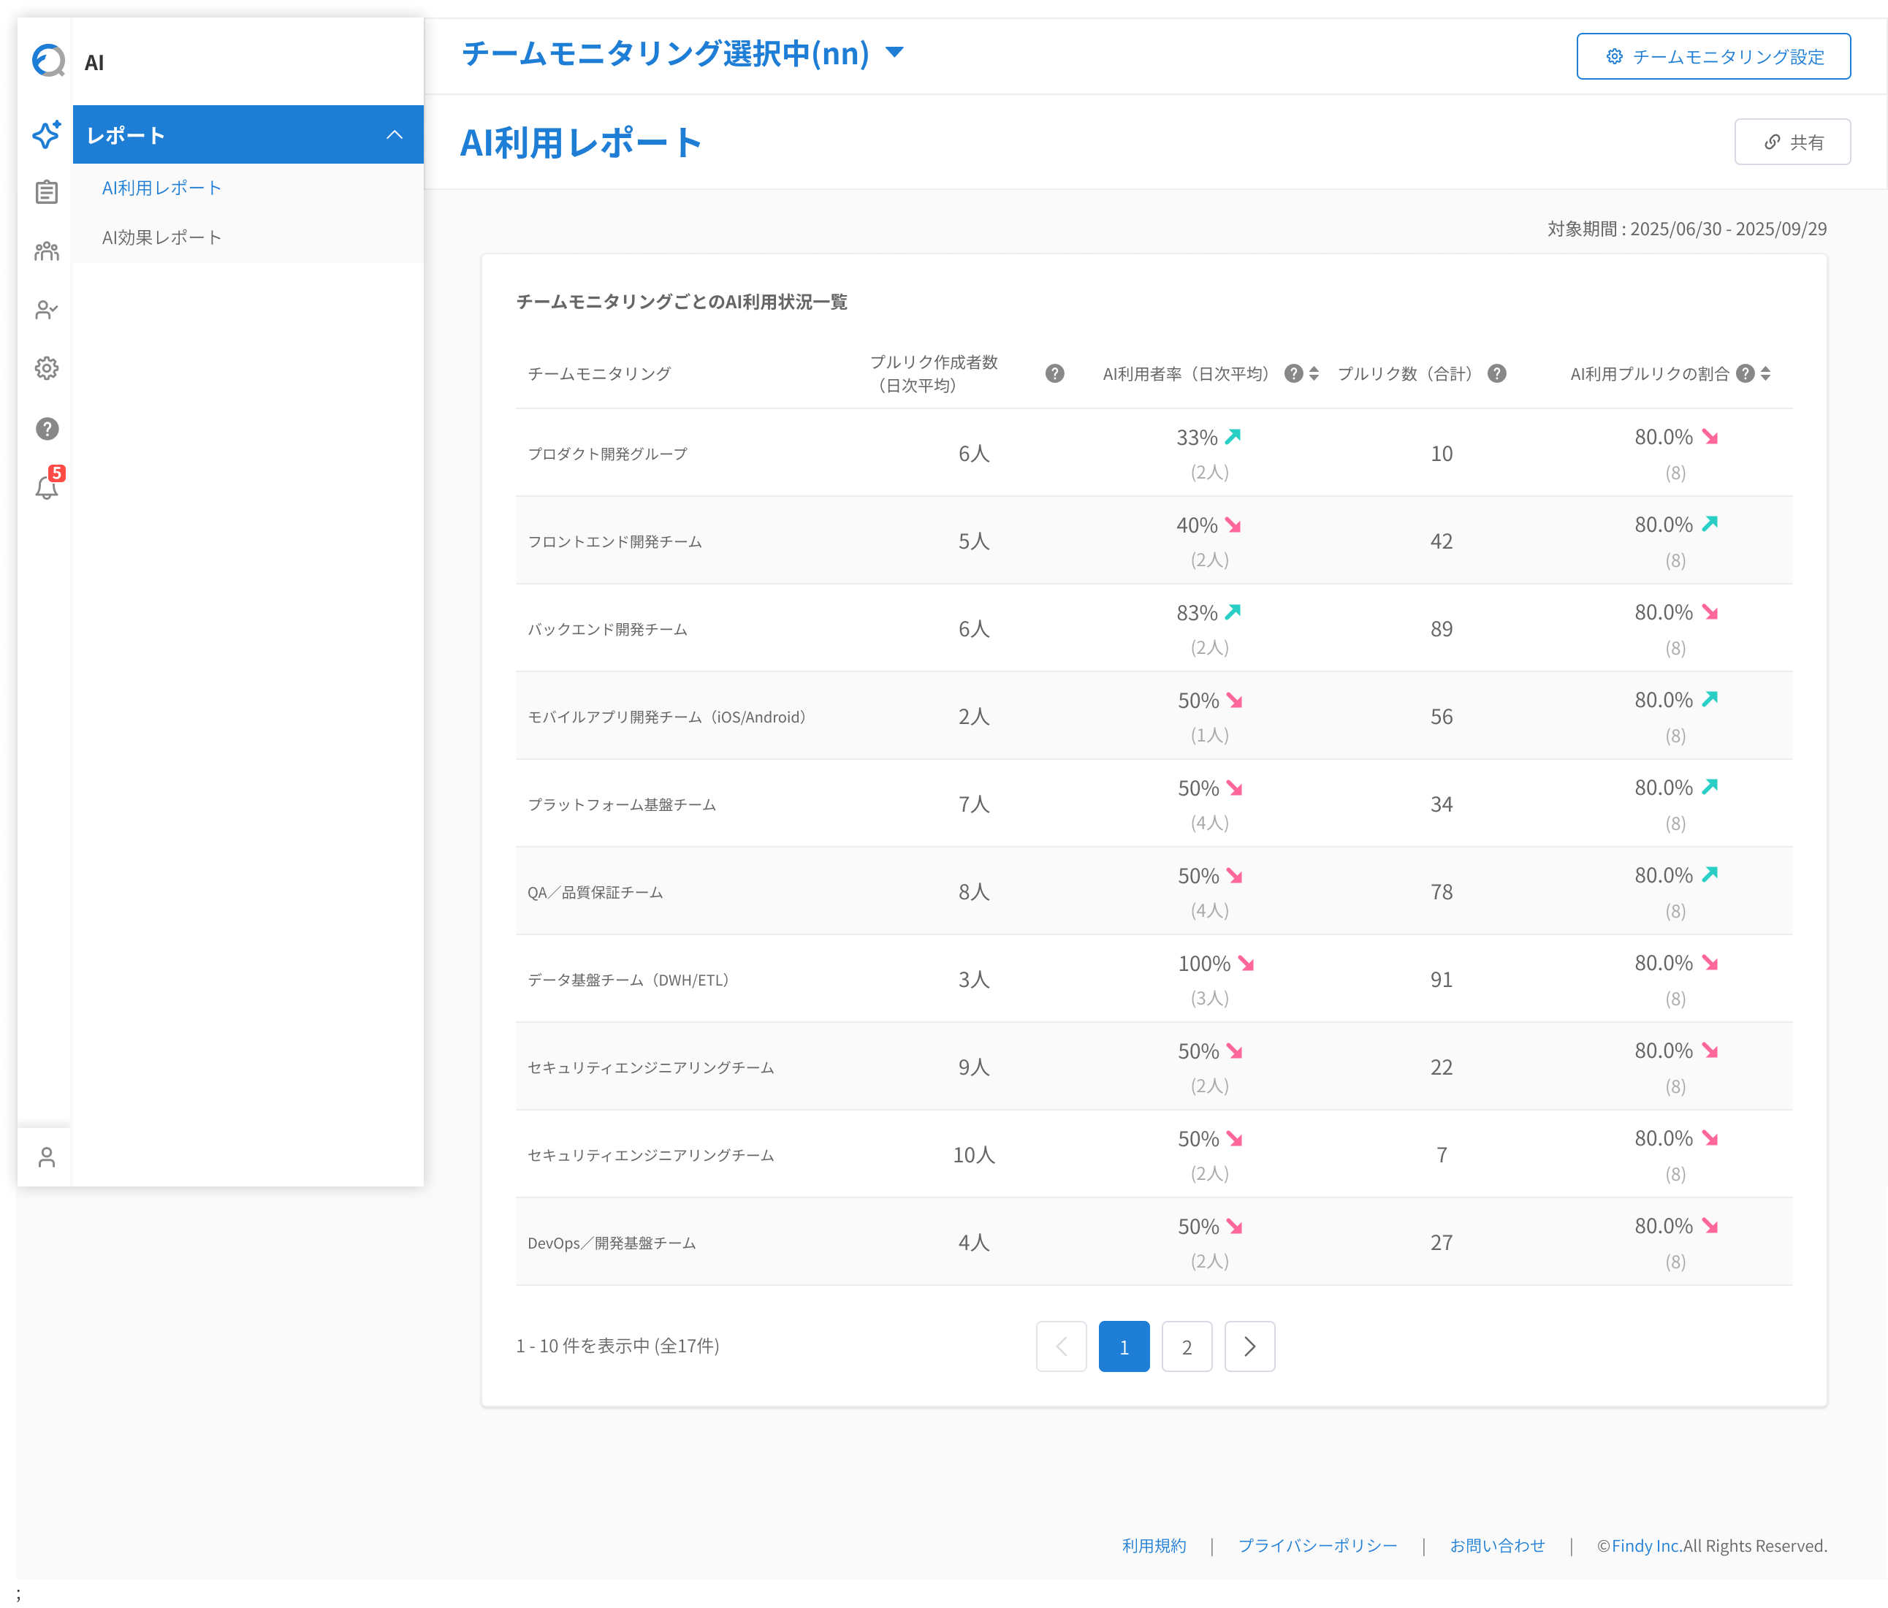Click the user check sidebar icon

[47, 310]
